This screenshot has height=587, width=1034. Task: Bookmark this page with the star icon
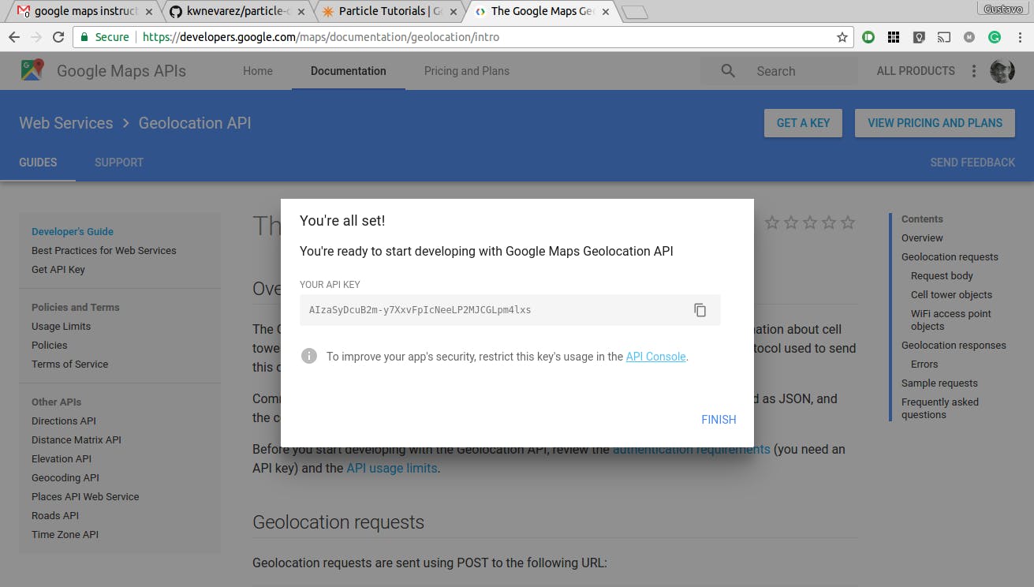pyautogui.click(x=842, y=37)
